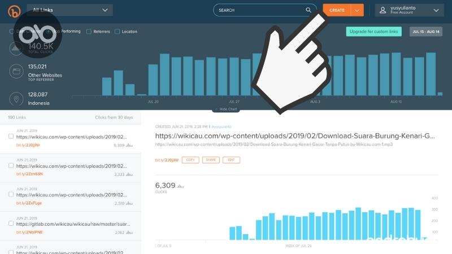Click the JUL 27 axis label
Image resolution: width=452 pixels, height=254 pixels.
234,102
